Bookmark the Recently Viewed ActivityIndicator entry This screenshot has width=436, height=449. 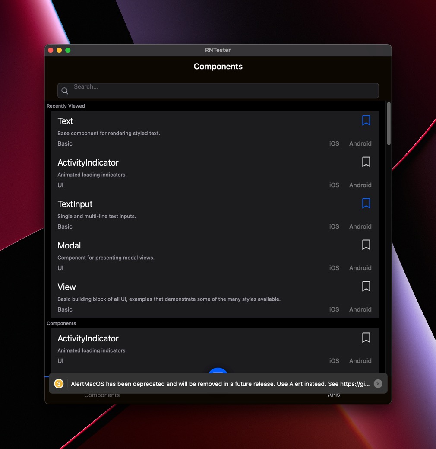(x=366, y=162)
